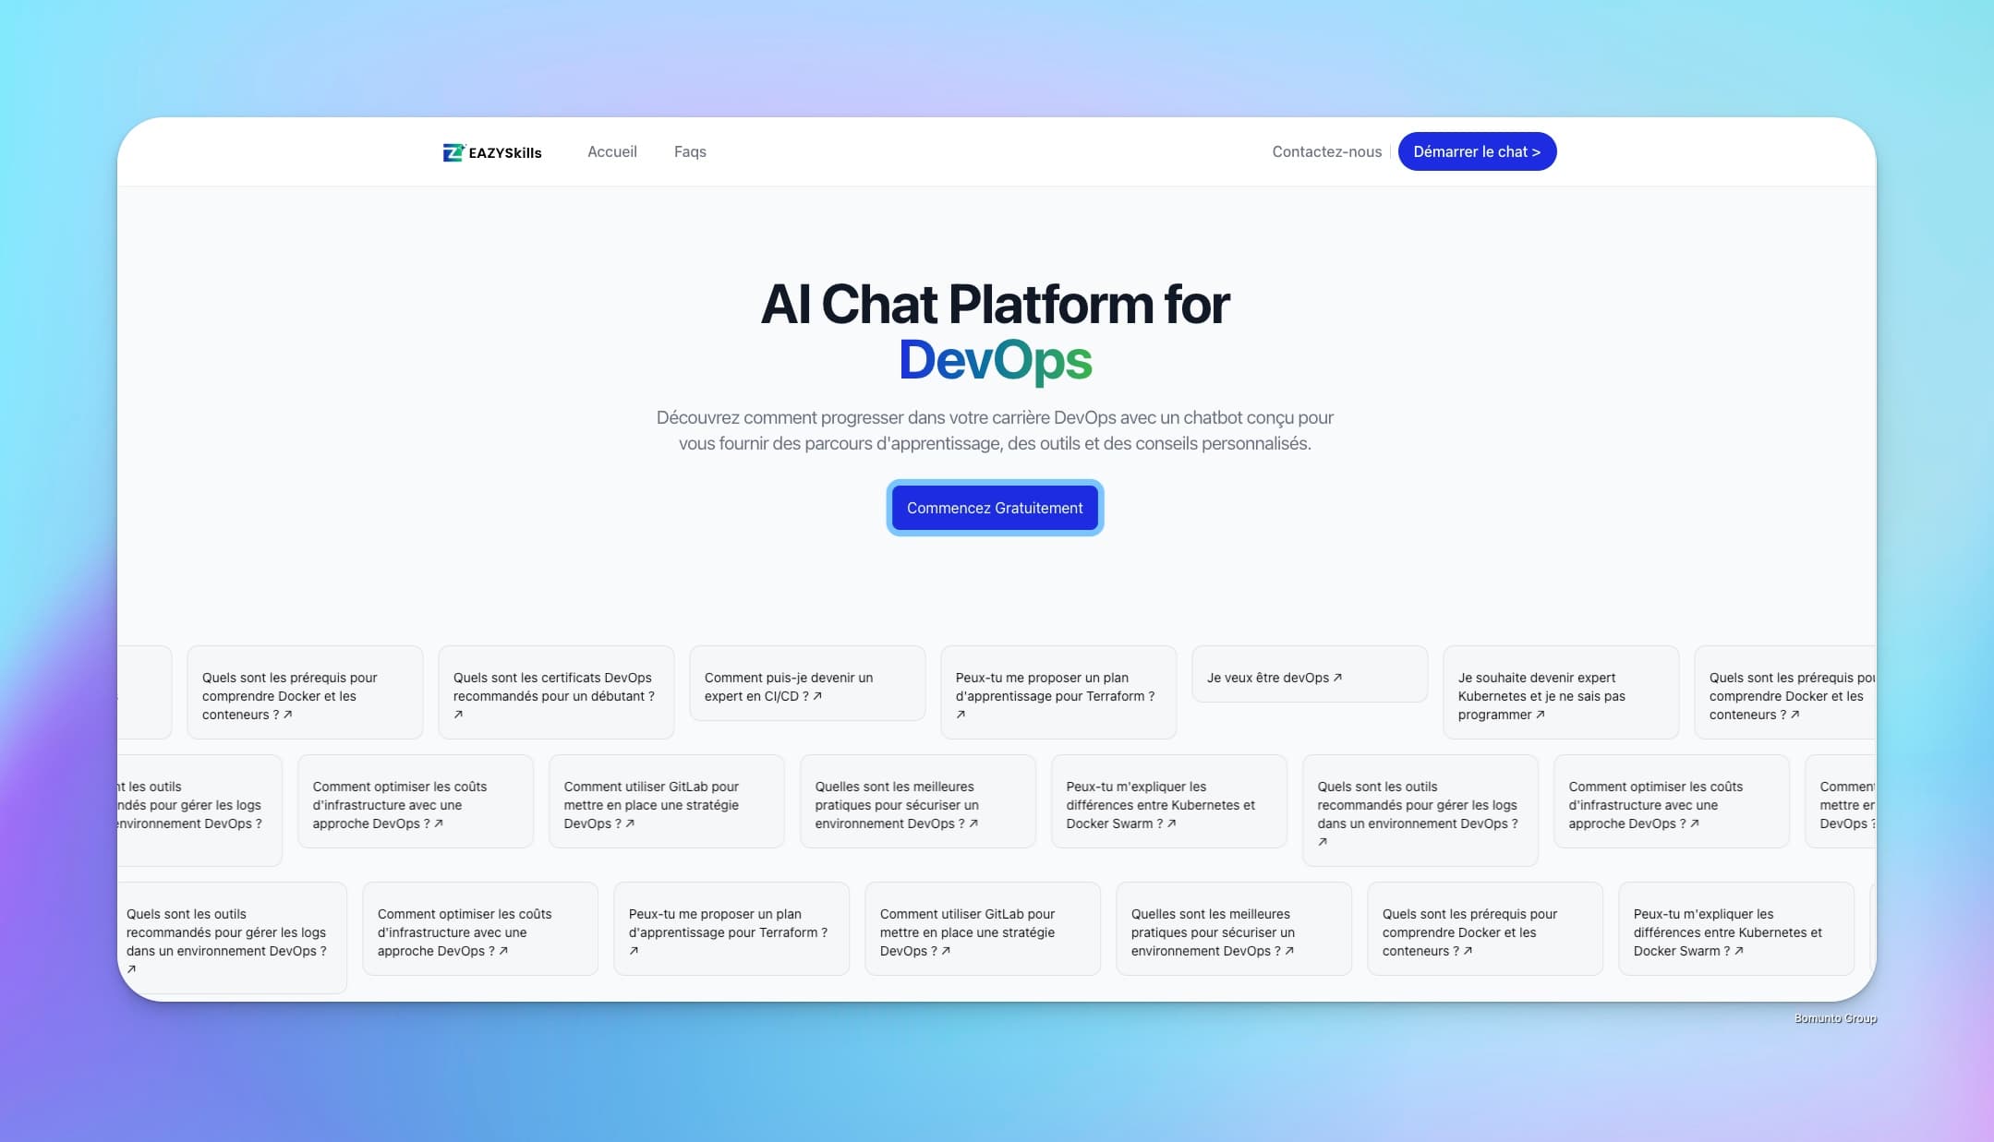Click arrow icon on first-row Terraform plan card
Screen dimensions: 1994x1142
click(x=961, y=715)
